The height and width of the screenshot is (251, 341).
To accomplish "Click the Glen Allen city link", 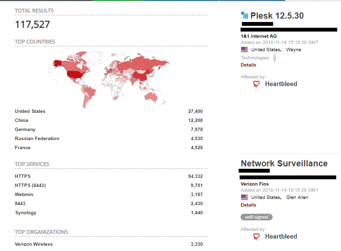I will tap(297, 197).
